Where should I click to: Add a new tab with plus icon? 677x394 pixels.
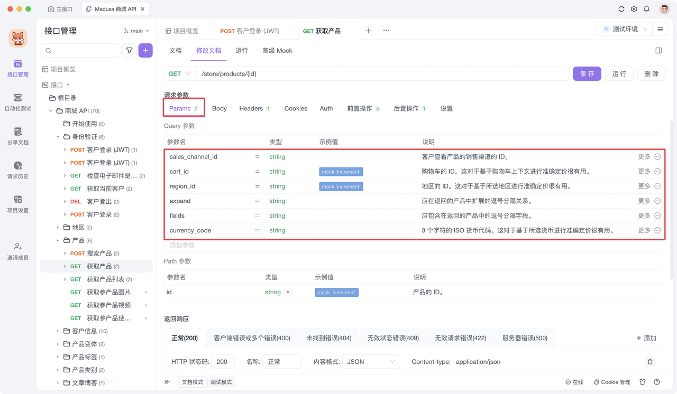(x=369, y=31)
